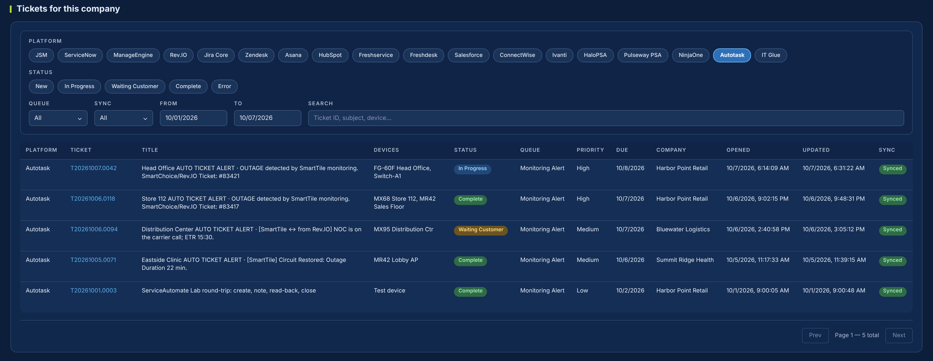The width and height of the screenshot is (933, 361).
Task: Deselect the active Autotask platform chip
Action: [x=732, y=55]
